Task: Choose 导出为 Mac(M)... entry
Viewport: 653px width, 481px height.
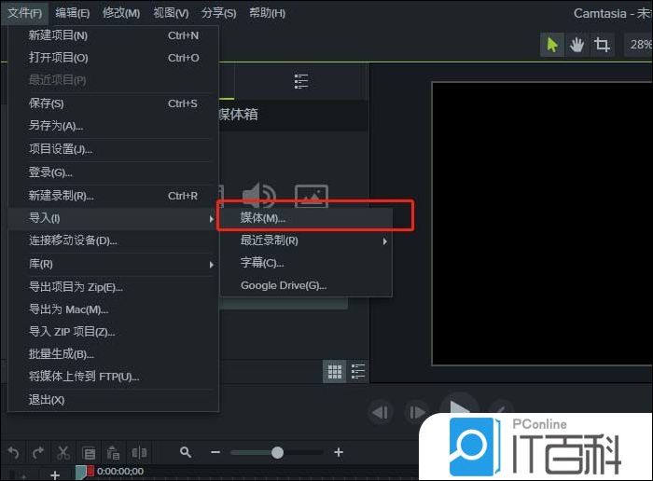Action: click(x=113, y=309)
